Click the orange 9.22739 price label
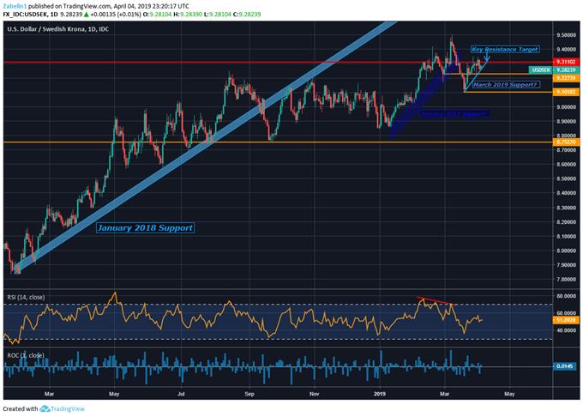The height and width of the screenshot is (417, 583). tap(566, 78)
